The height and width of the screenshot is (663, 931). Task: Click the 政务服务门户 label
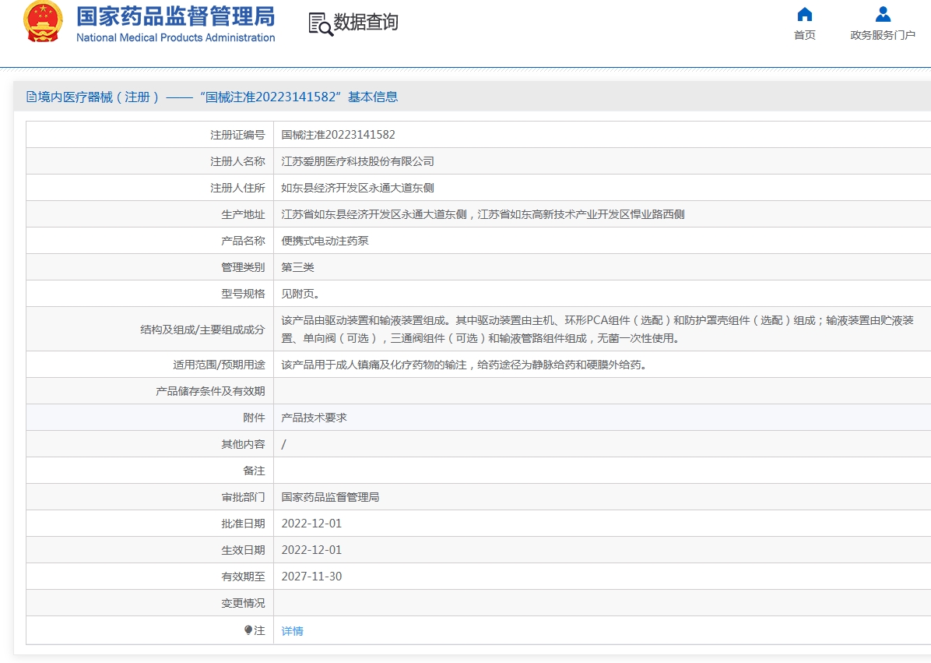tap(883, 35)
